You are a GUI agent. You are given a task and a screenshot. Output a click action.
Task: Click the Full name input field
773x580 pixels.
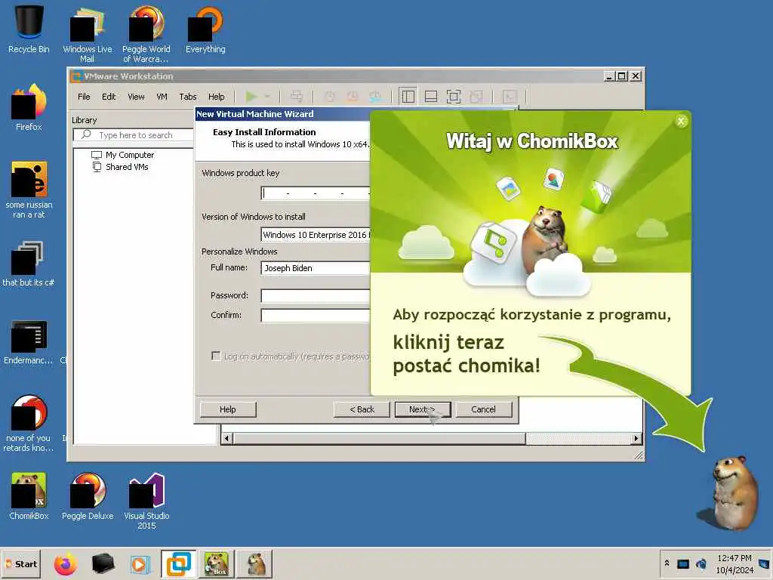click(x=316, y=268)
